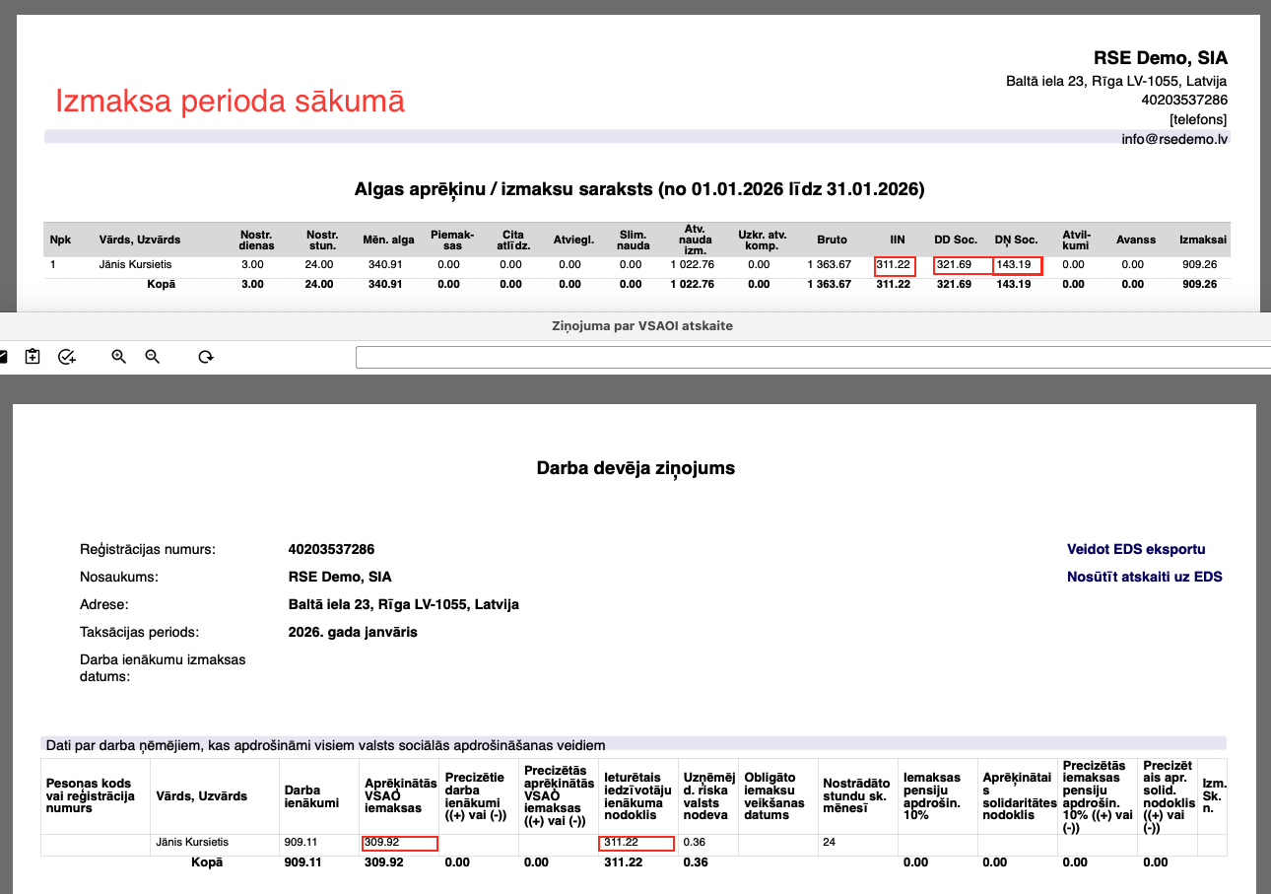Click Jānis Kursietis in the employer report table
The image size is (1271, 894).
[192, 843]
